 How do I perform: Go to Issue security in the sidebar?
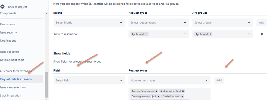point(8,32)
